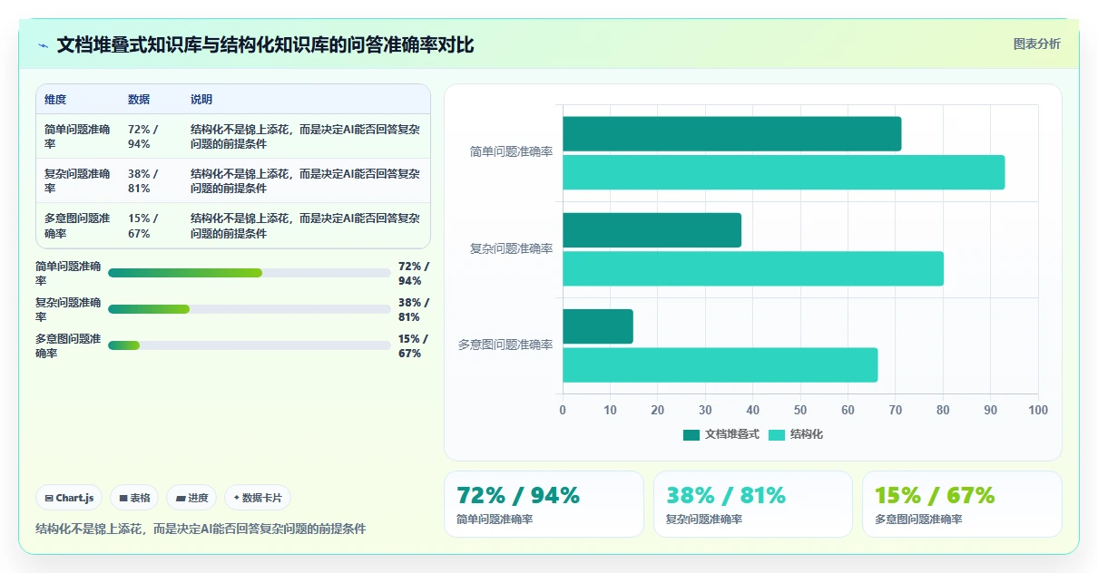Click the 15% / 67% value beside the progress bar

click(x=414, y=345)
